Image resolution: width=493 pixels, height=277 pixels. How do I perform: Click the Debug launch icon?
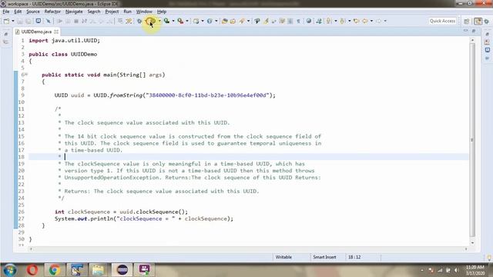click(x=139, y=21)
